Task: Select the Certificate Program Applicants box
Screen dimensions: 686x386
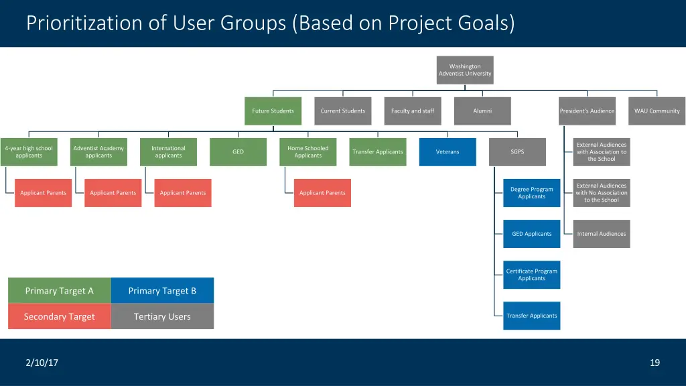Action: [531, 274]
